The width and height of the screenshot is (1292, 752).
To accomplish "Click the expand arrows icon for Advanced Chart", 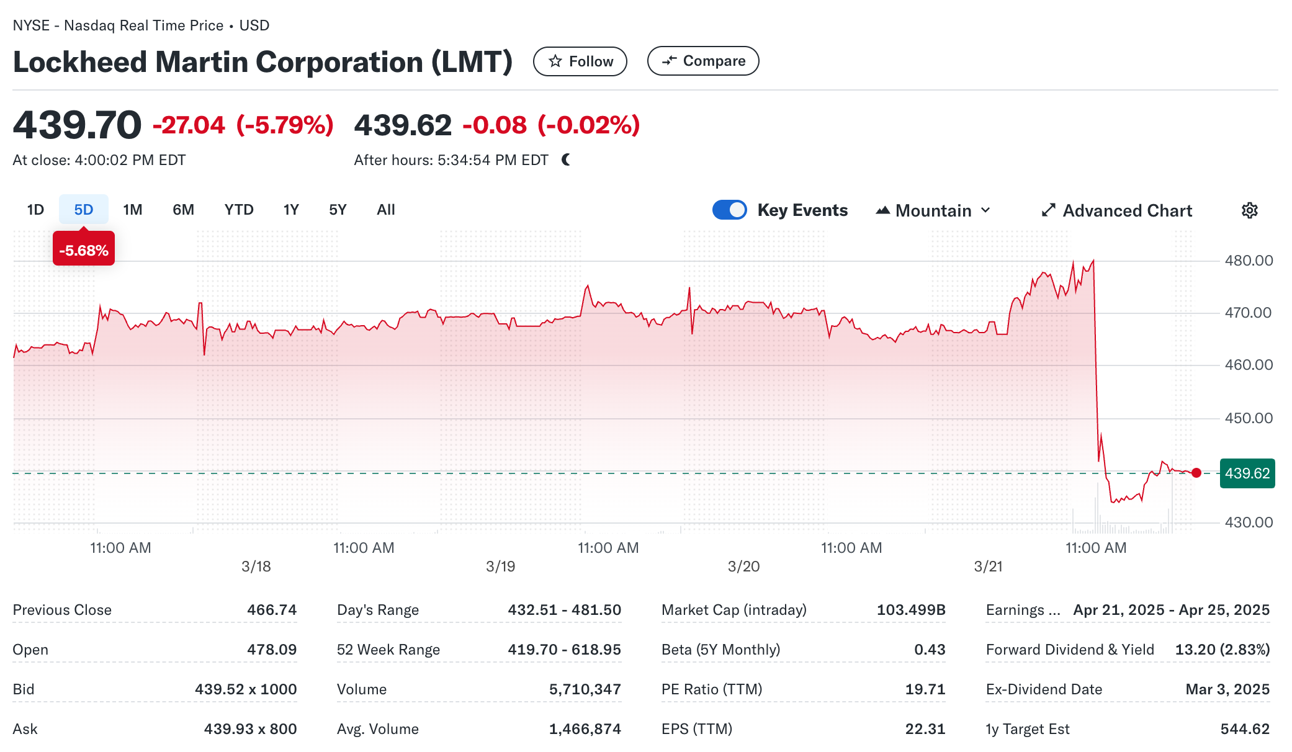I will 1048,210.
